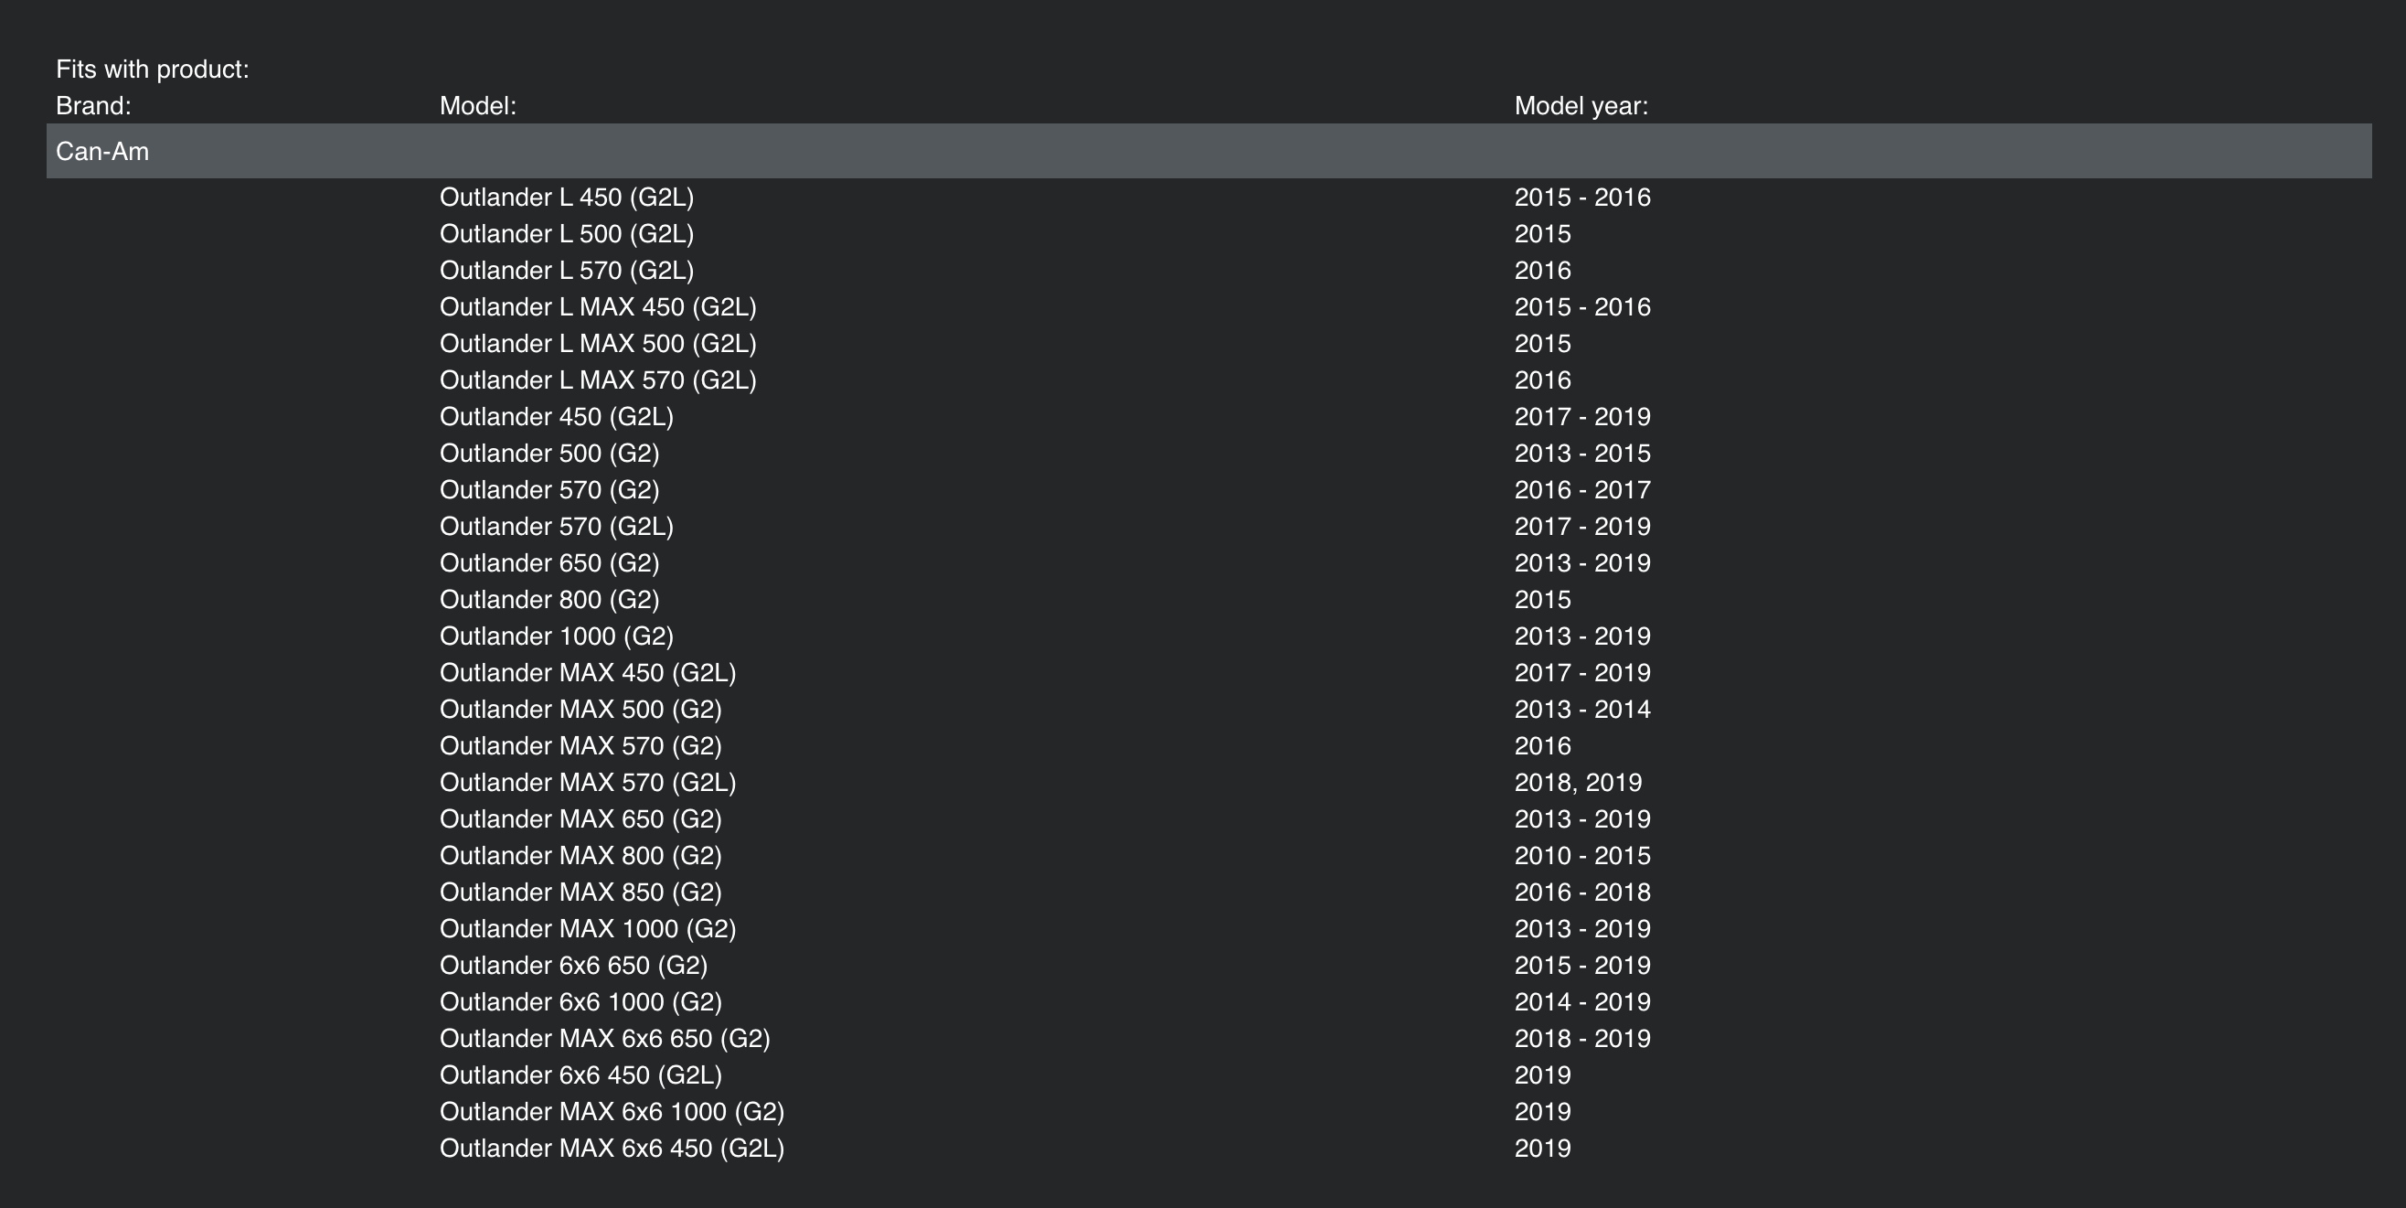Click year '2016 - 2018' for Outlander MAX 850
Viewport: 2406px width, 1208px height.
coord(1582,892)
